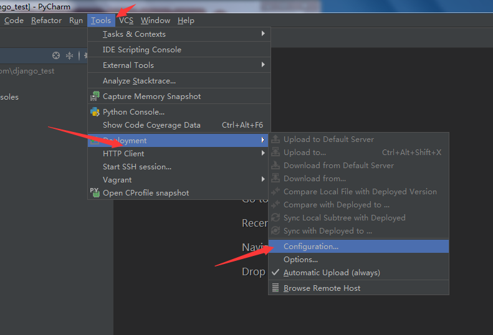Click Compare with Deployed to icon
Screen dimensions: 493x335
tap(275, 205)
